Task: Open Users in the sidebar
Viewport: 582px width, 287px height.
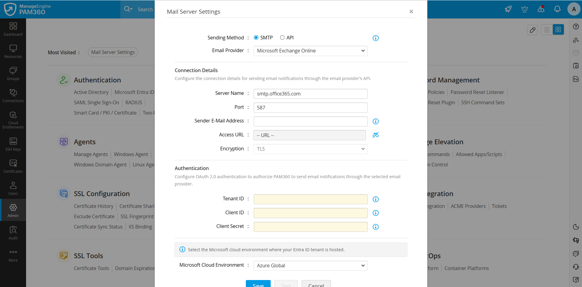Action: [x=13, y=189]
